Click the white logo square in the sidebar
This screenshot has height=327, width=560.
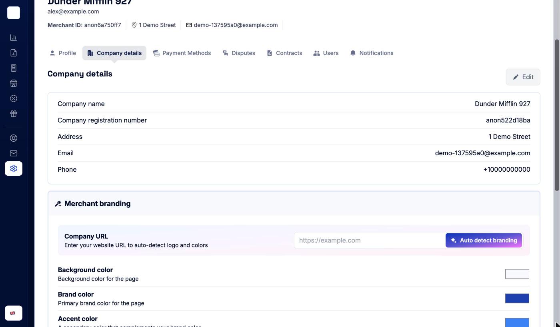(x=14, y=13)
